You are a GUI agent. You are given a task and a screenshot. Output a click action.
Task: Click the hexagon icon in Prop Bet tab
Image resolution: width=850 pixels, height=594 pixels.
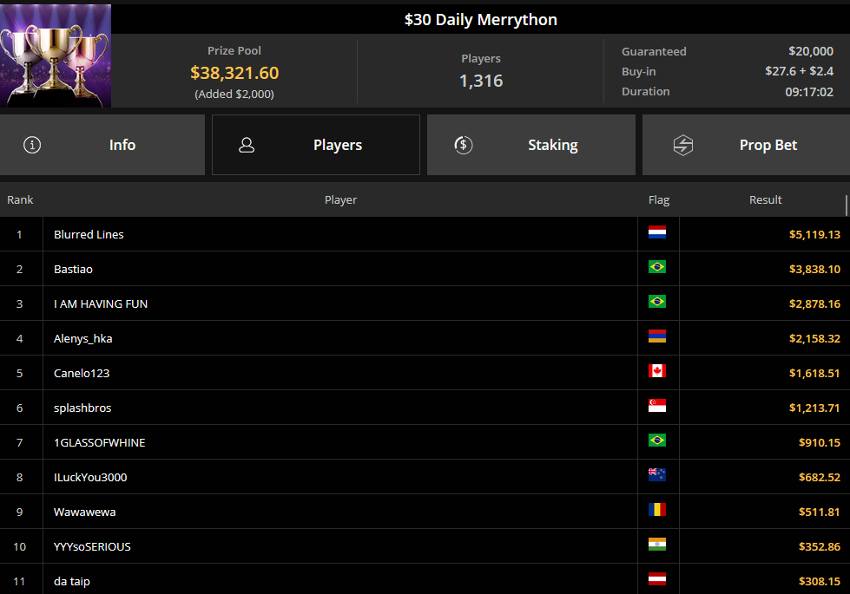tap(683, 145)
